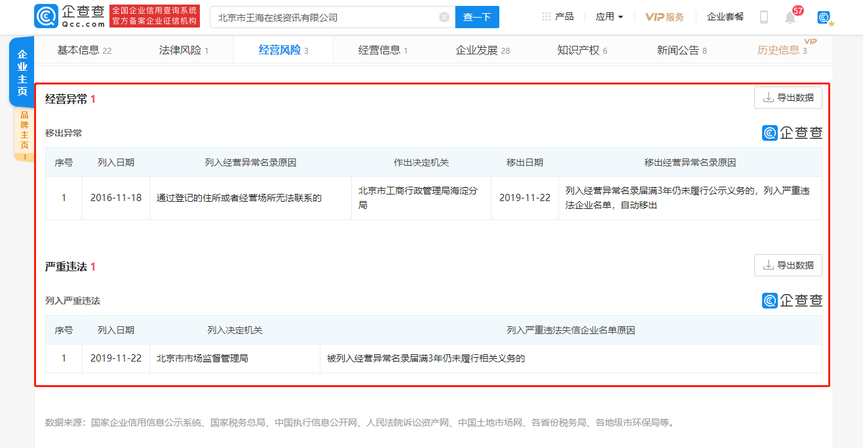
Task: Switch to 经营信息 tab
Action: pyautogui.click(x=383, y=50)
